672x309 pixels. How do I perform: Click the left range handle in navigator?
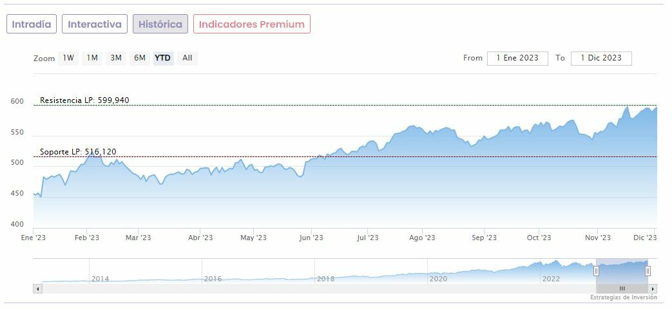pyautogui.click(x=596, y=271)
